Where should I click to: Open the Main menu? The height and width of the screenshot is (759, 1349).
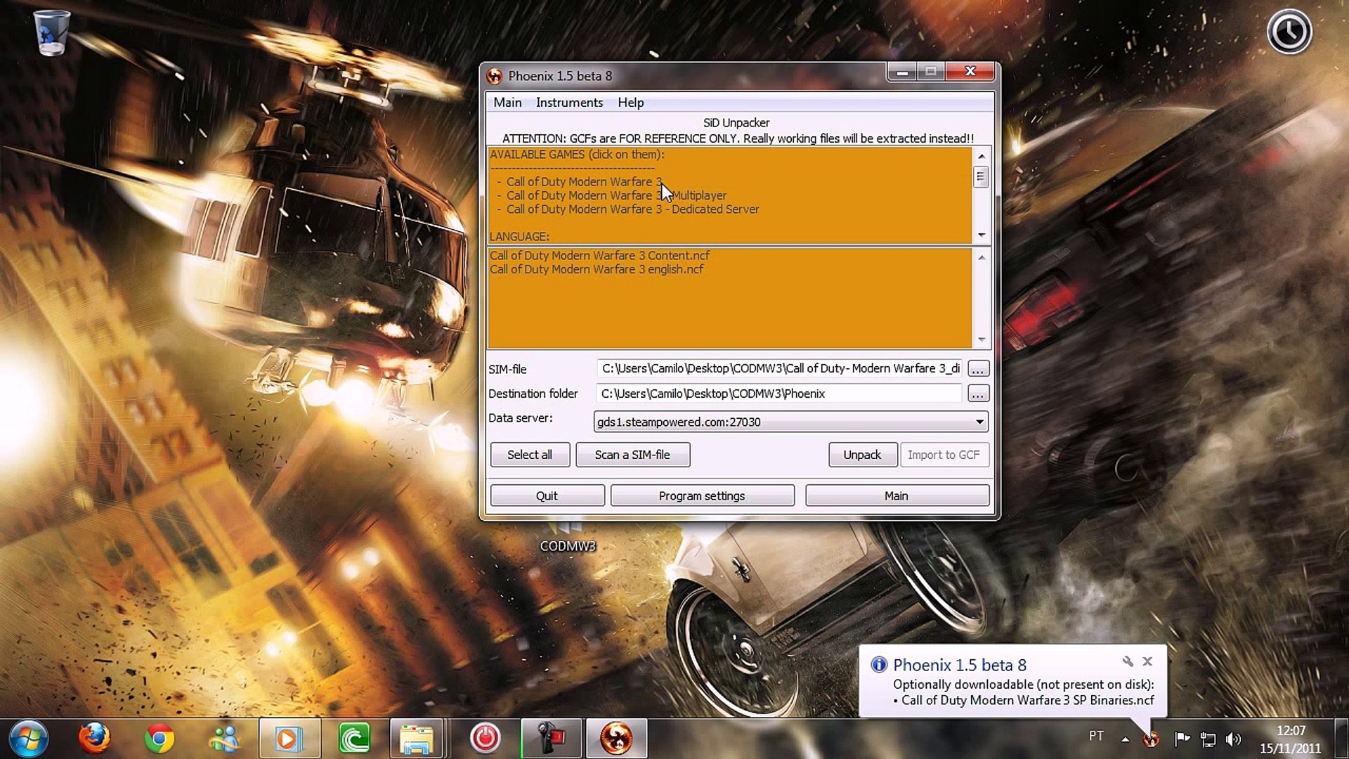tap(507, 103)
